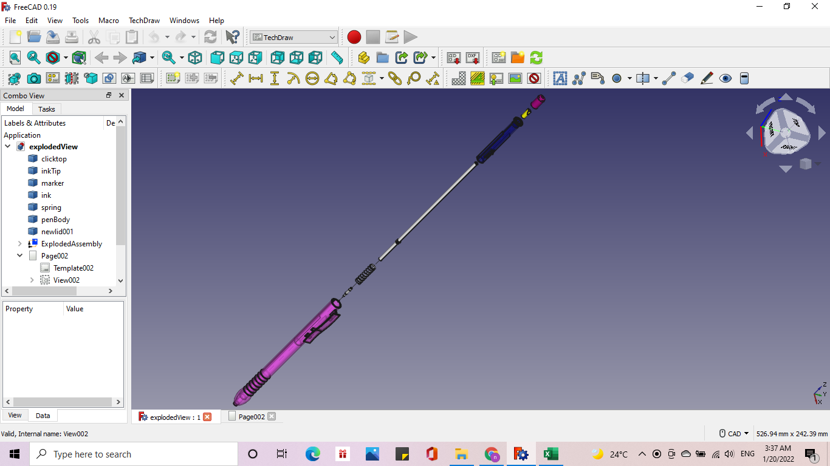Click Add Leader Line icon
The height and width of the screenshot is (466, 830).
pyautogui.click(x=579, y=78)
